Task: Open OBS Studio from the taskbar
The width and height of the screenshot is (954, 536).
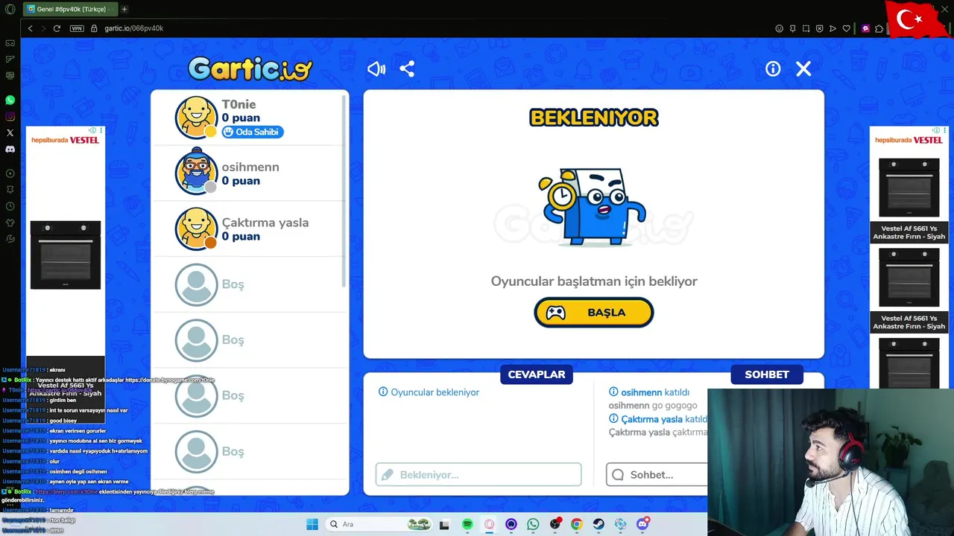Action: (555, 524)
